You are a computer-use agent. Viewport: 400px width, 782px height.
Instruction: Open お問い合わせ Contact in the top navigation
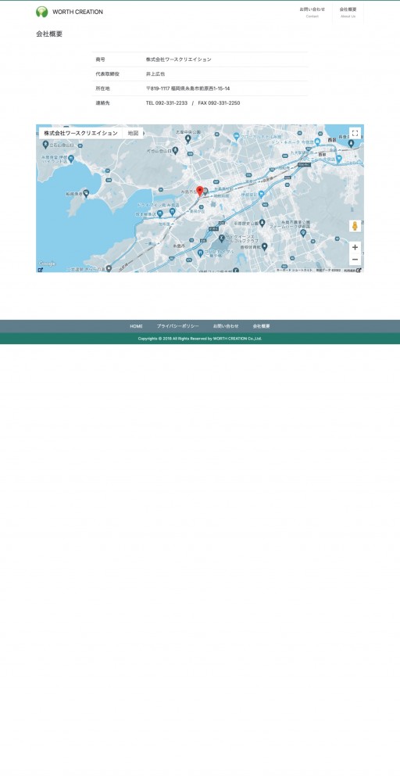pos(312,13)
